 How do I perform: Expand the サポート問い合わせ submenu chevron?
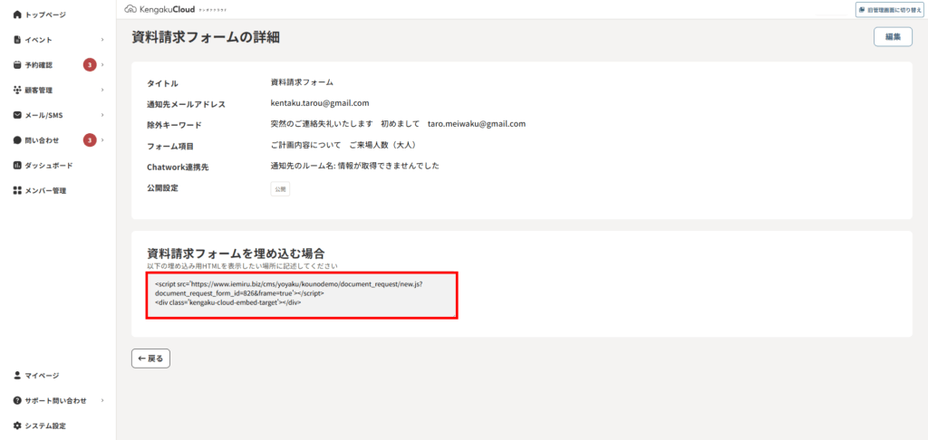pyautogui.click(x=102, y=400)
